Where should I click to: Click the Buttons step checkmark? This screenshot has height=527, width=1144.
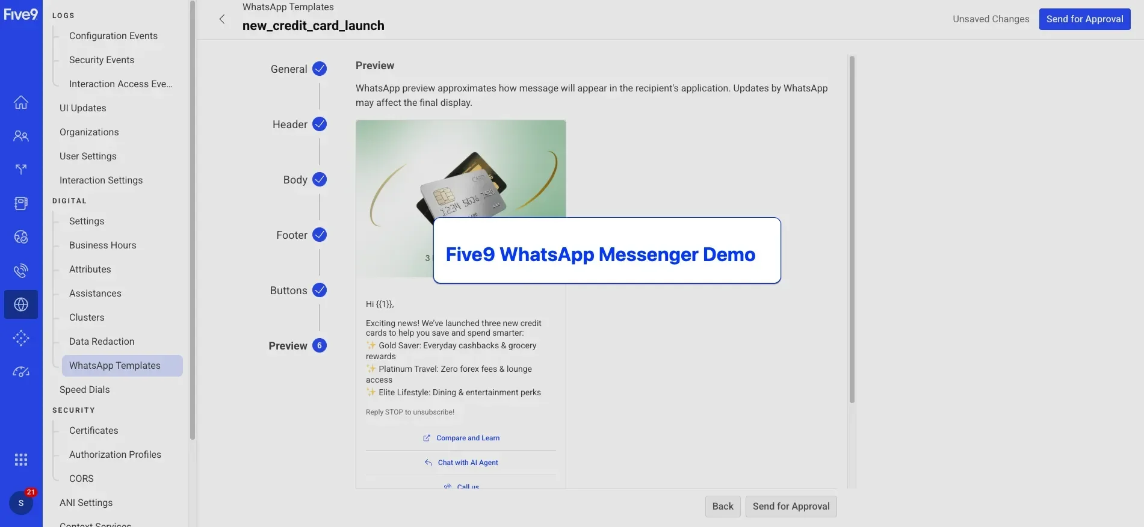(320, 290)
